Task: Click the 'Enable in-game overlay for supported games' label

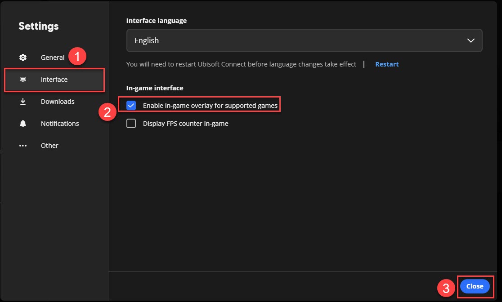Action: [x=210, y=106]
